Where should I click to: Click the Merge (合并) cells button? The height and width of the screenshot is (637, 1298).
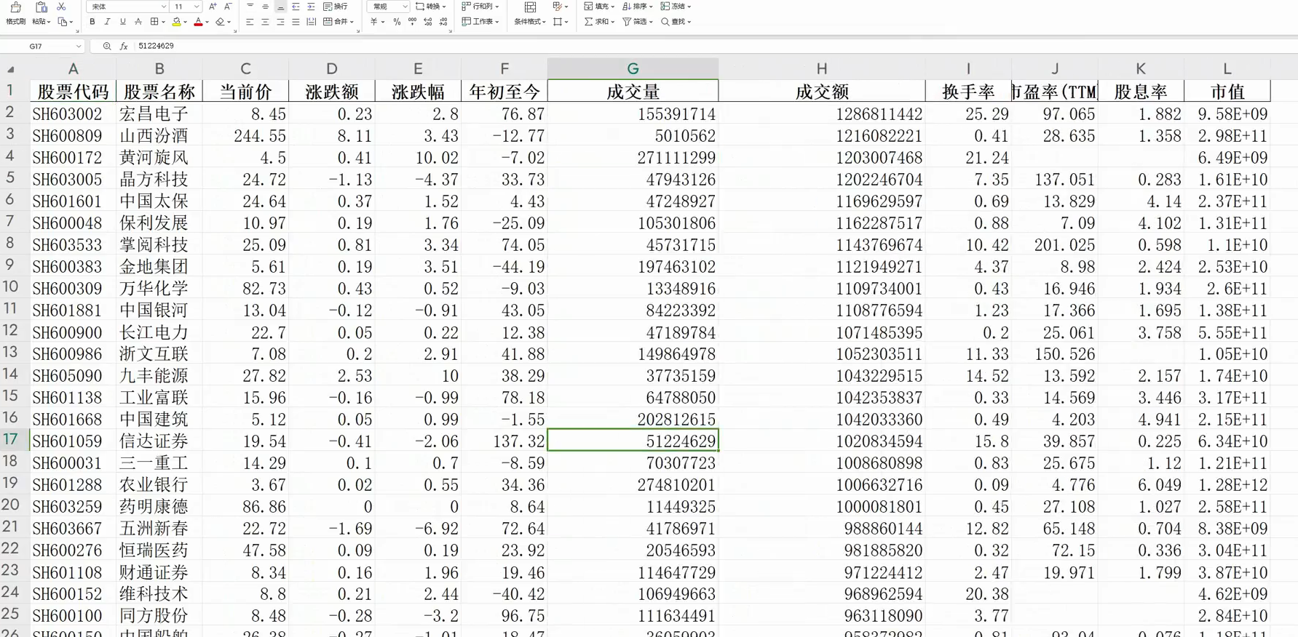(x=339, y=22)
